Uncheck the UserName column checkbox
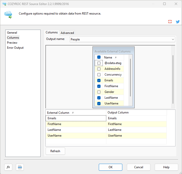The image size is (182, 174). tap(99, 103)
